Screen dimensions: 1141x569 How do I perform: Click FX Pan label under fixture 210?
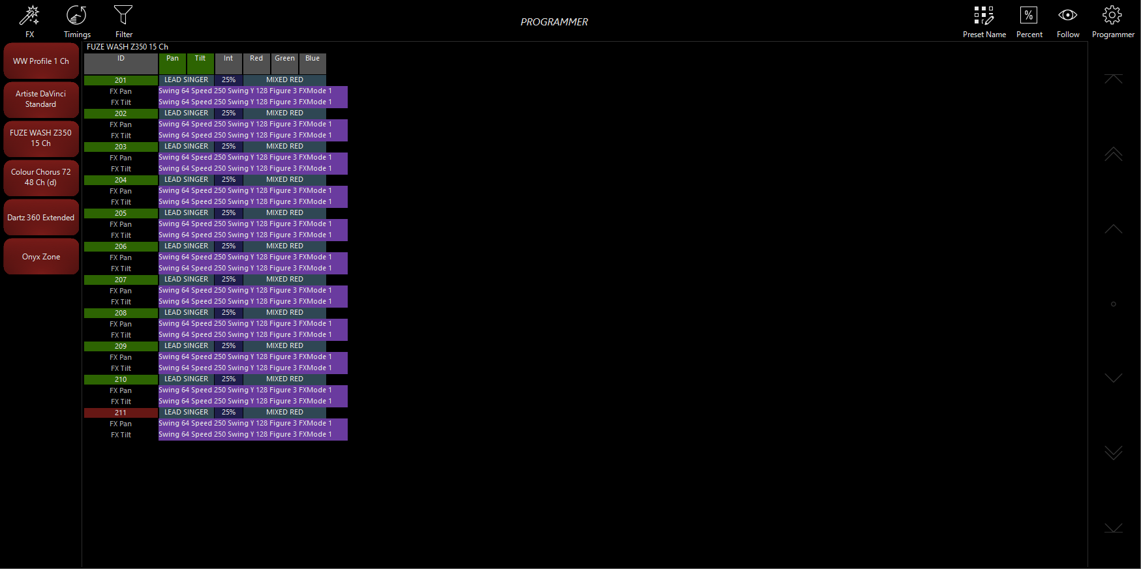tap(121, 390)
